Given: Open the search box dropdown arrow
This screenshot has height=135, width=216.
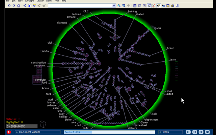Looking at the screenshot, I should tap(114, 6).
